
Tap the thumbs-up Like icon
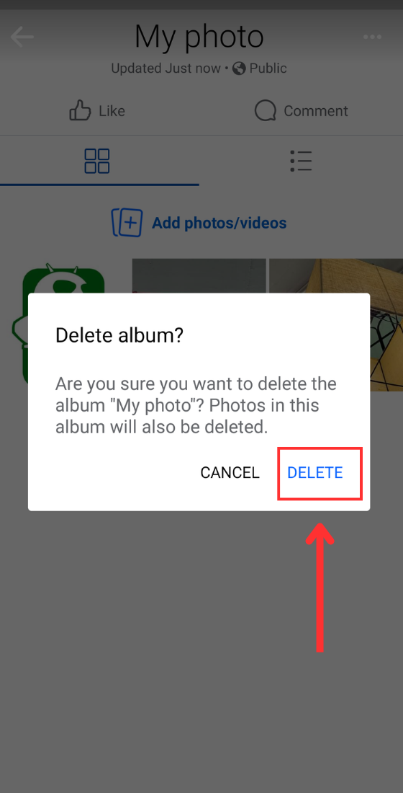pyautogui.click(x=80, y=110)
